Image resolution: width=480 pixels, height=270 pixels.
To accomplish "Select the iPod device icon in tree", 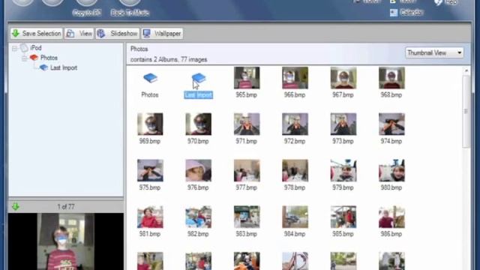I will tap(24, 48).
